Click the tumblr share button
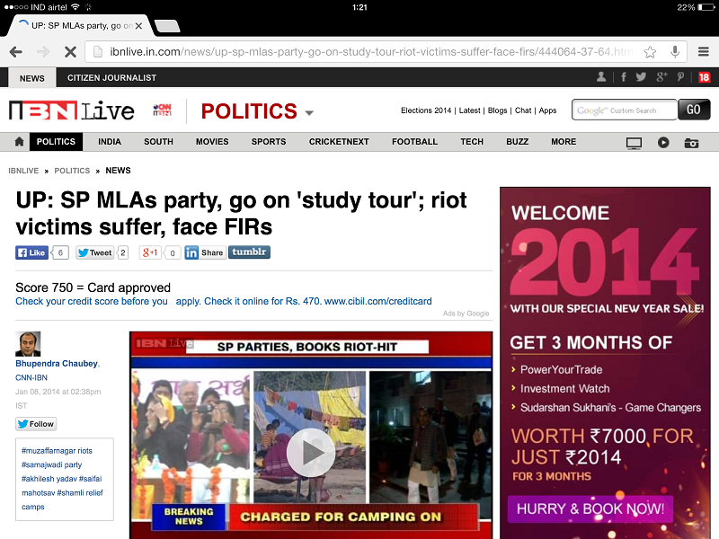The image size is (719, 539). pyautogui.click(x=249, y=252)
